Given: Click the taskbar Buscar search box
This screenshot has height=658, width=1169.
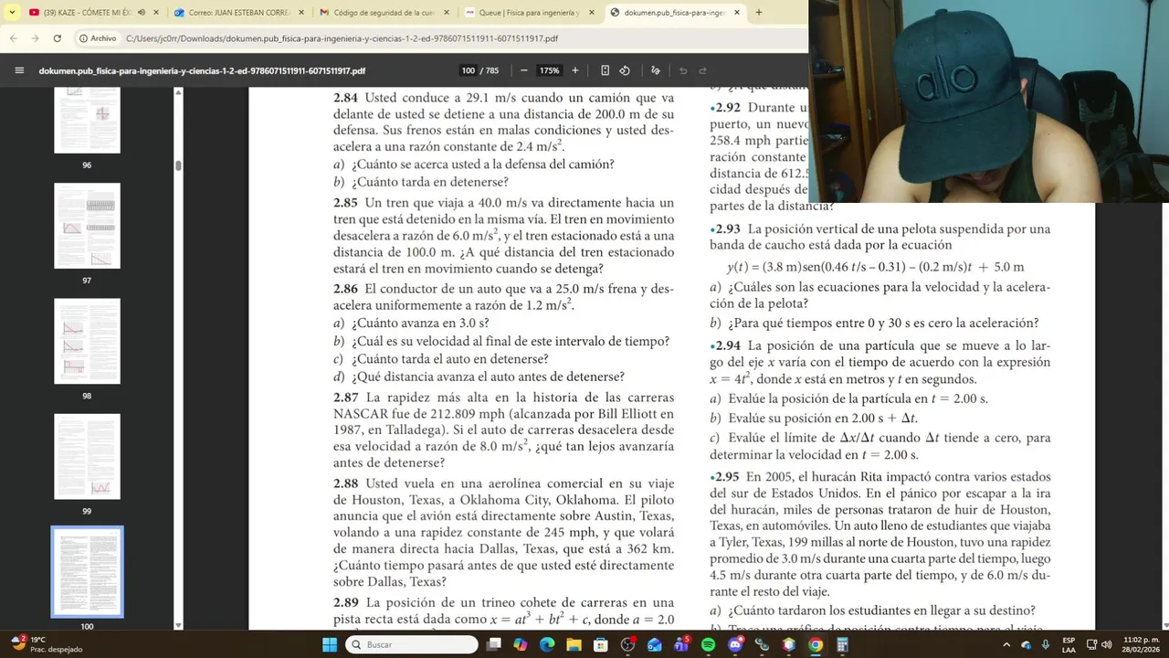Looking at the screenshot, I should (413, 644).
